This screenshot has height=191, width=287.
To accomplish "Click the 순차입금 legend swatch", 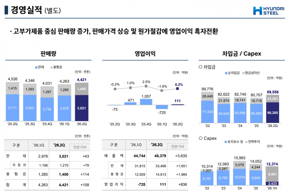I will click(x=226, y=73).
